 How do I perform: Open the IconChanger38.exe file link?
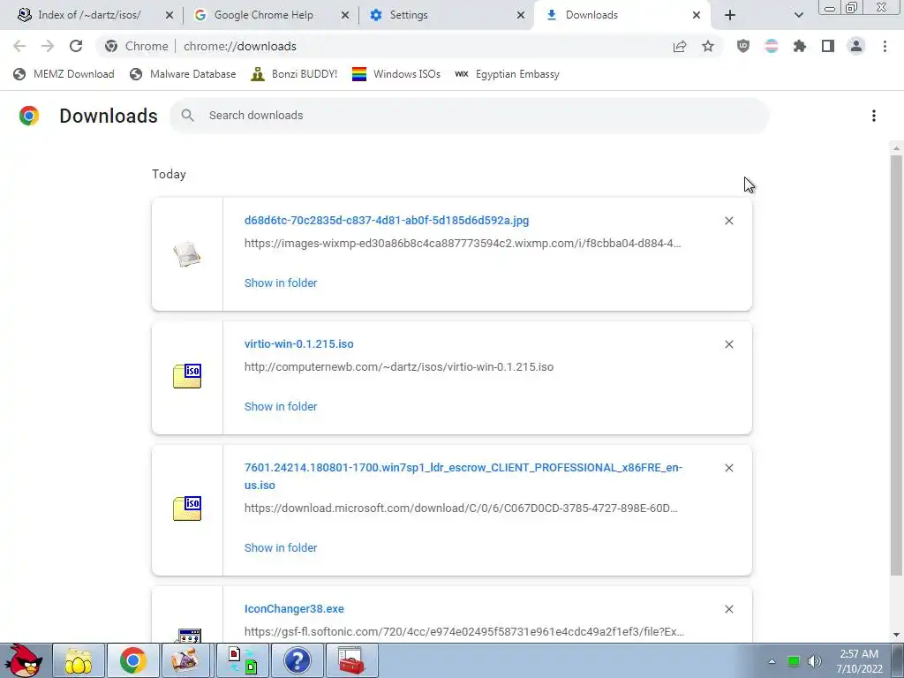pos(294,609)
